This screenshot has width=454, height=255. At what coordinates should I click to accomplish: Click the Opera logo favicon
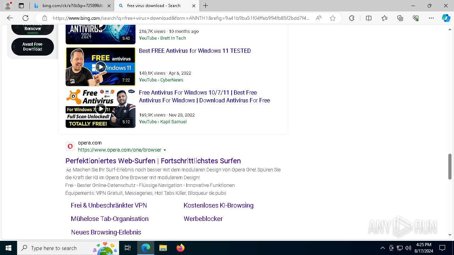70,146
